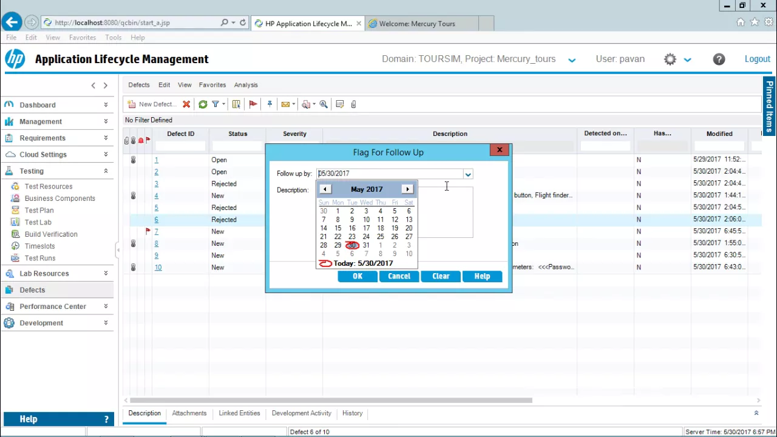Switch to the History tab
Viewport: 777px width, 437px height.
coord(352,413)
